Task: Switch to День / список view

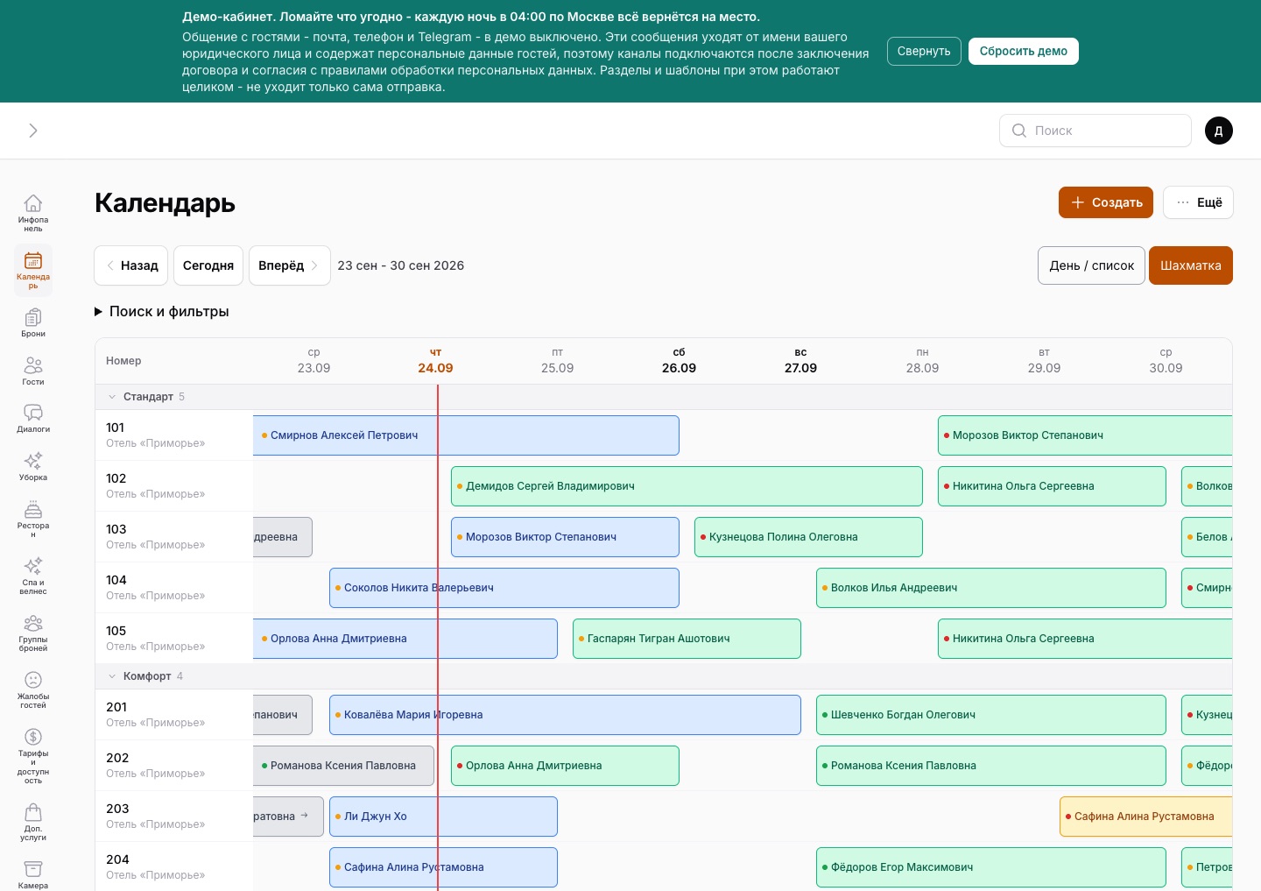Action: 1091,265
